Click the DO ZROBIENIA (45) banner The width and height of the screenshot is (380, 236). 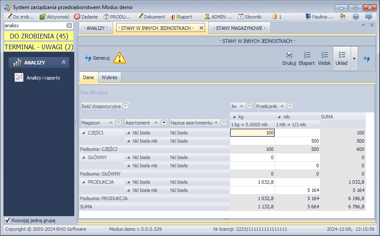point(39,36)
